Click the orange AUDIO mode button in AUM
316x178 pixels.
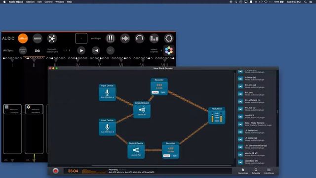click(x=23, y=39)
